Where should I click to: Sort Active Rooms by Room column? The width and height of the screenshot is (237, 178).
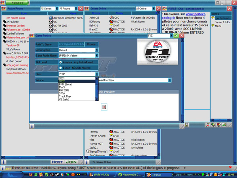coord(24,13)
